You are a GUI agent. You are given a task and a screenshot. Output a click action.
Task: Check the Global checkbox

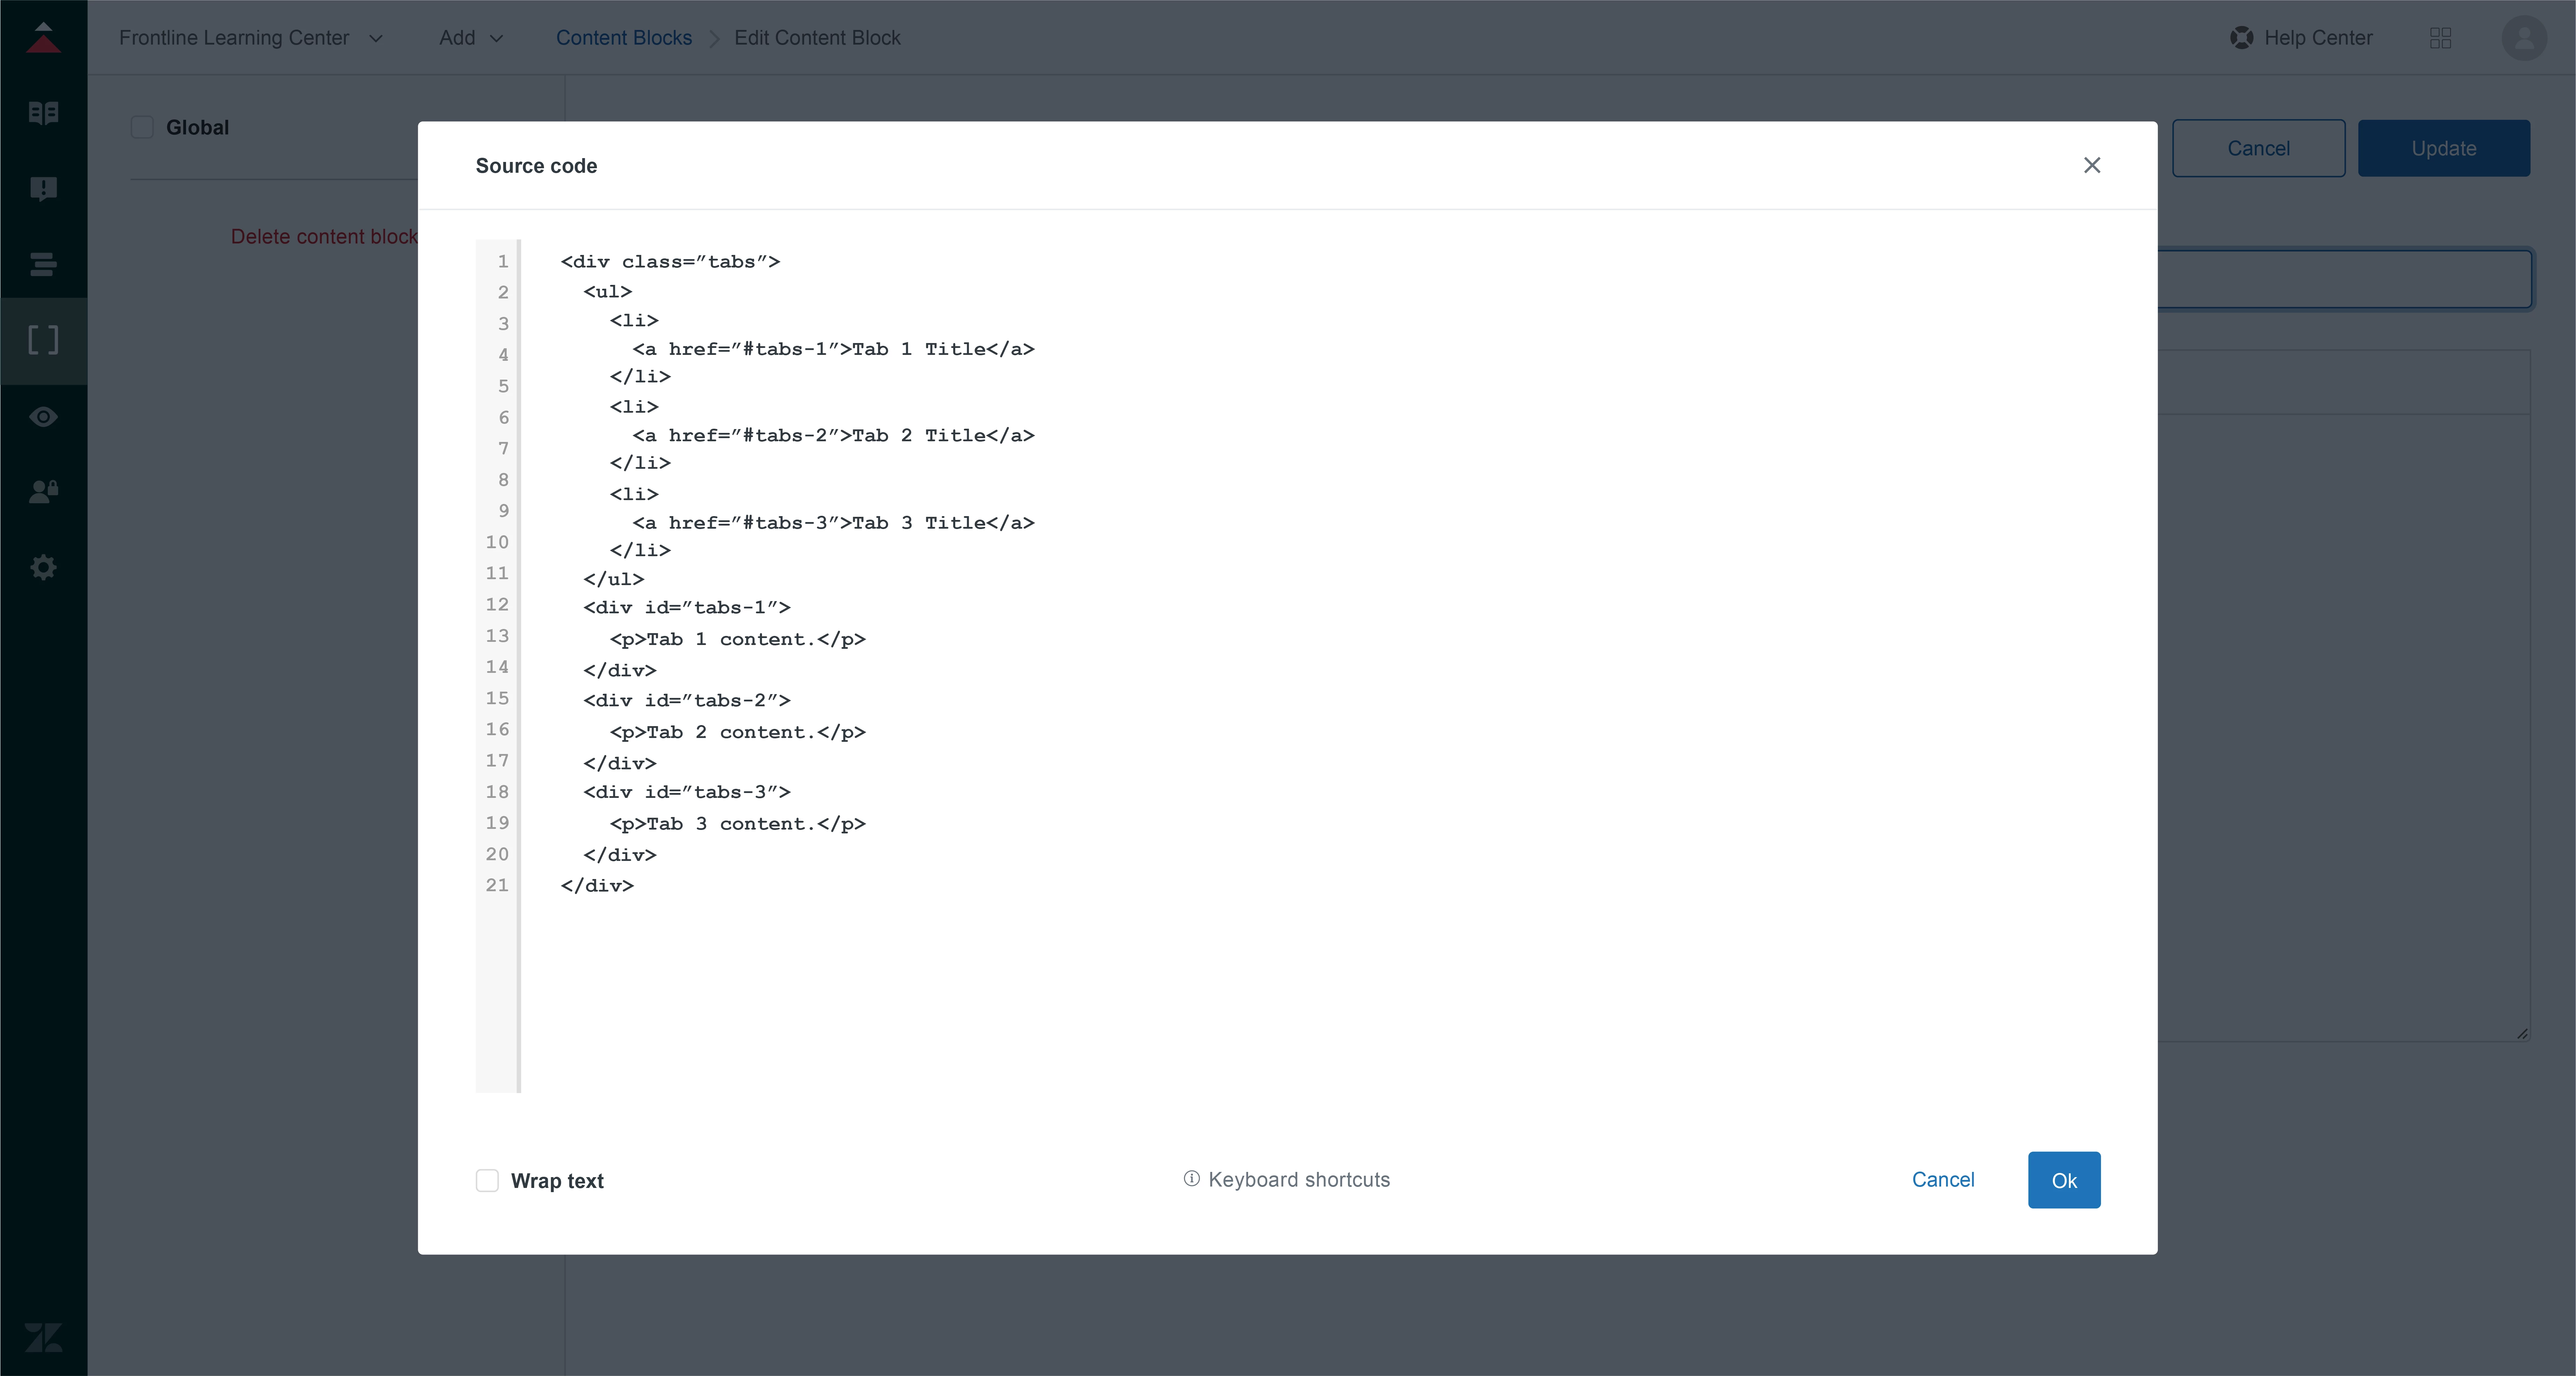click(x=142, y=127)
